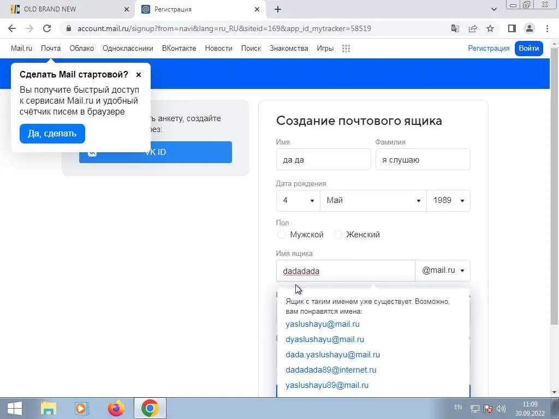Choose suggested yaslushayu@mail.ru address

click(x=323, y=324)
